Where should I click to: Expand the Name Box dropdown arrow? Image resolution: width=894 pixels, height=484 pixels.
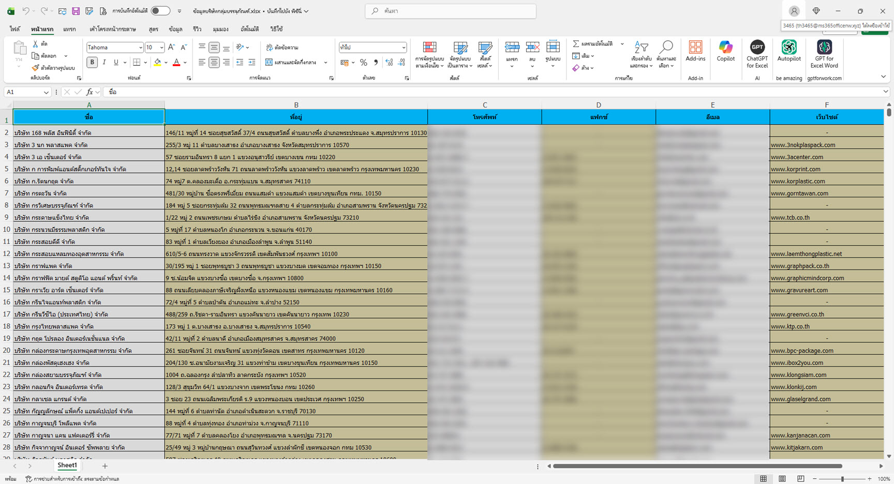pyautogui.click(x=46, y=92)
